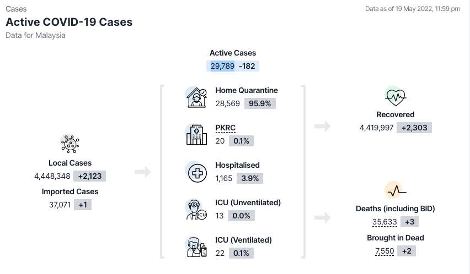Click the underlined PKRC label
This screenshot has width=470, height=274.
(225, 128)
